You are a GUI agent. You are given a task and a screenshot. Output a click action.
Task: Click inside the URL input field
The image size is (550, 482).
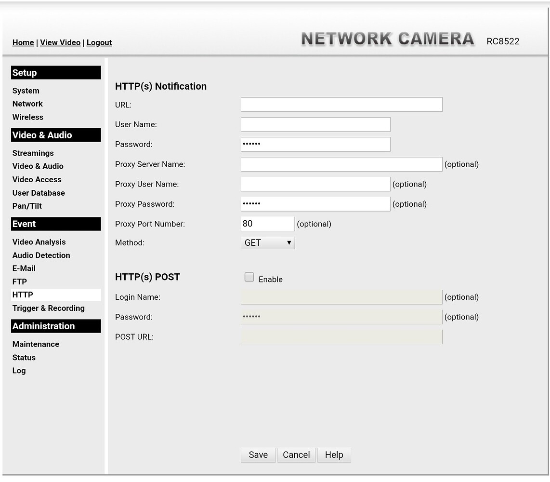[x=341, y=104]
